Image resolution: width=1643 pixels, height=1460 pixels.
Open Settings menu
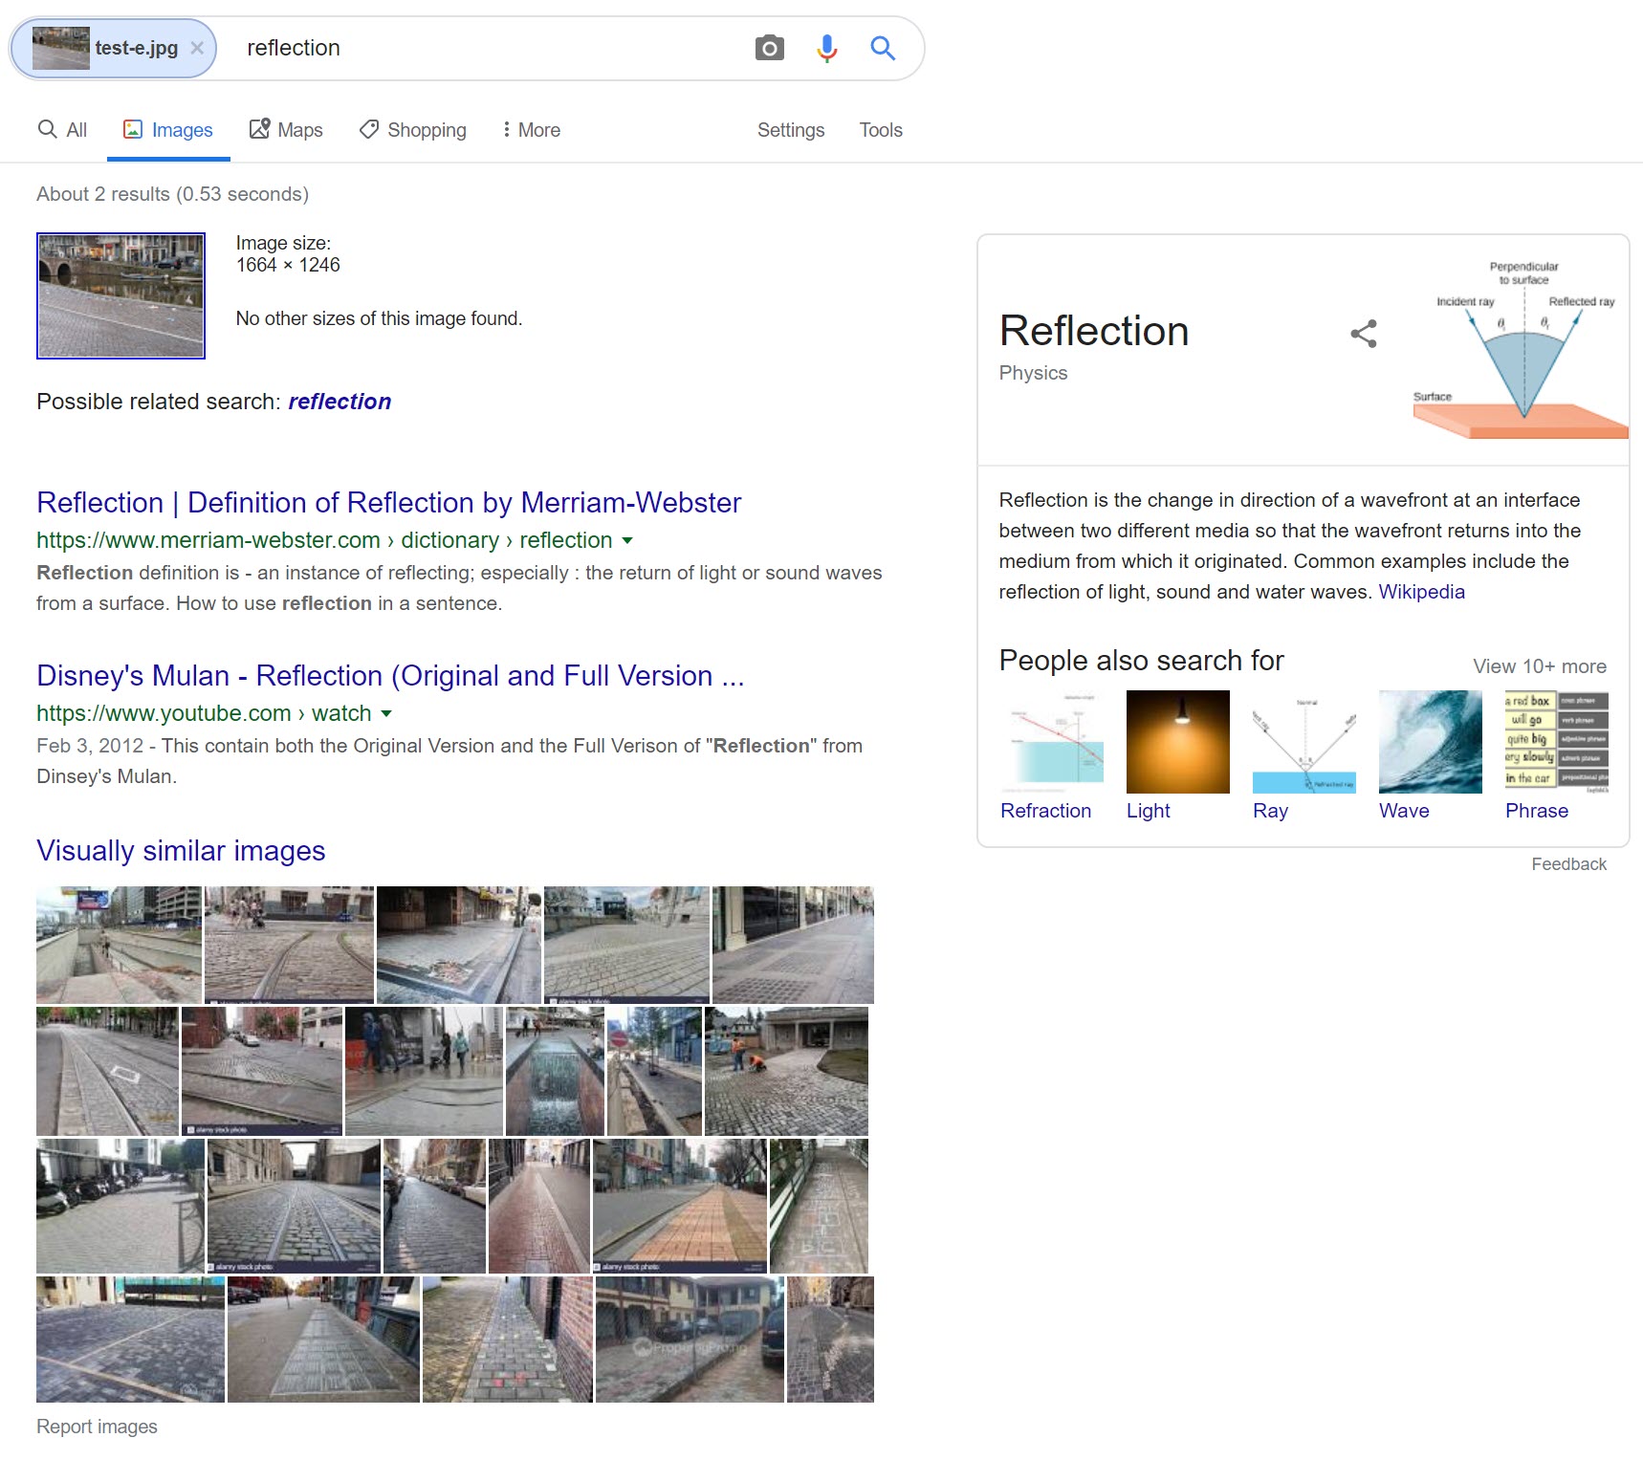click(x=791, y=130)
